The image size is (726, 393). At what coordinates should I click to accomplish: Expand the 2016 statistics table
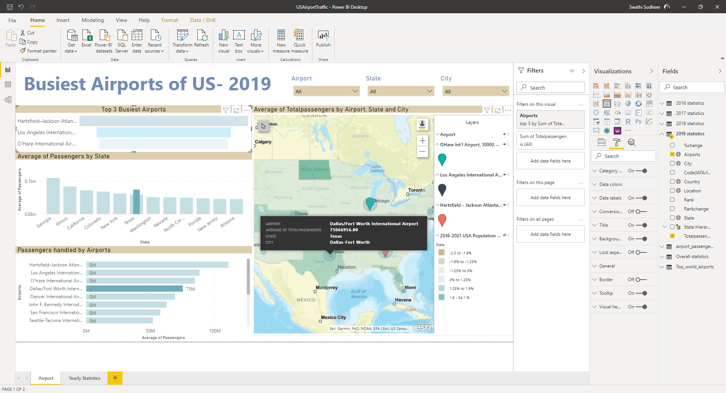pyautogui.click(x=662, y=103)
